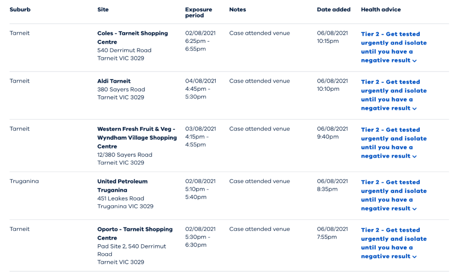The width and height of the screenshot is (454, 272).
Task: Sort by Date added column header
Action: tap(333, 10)
